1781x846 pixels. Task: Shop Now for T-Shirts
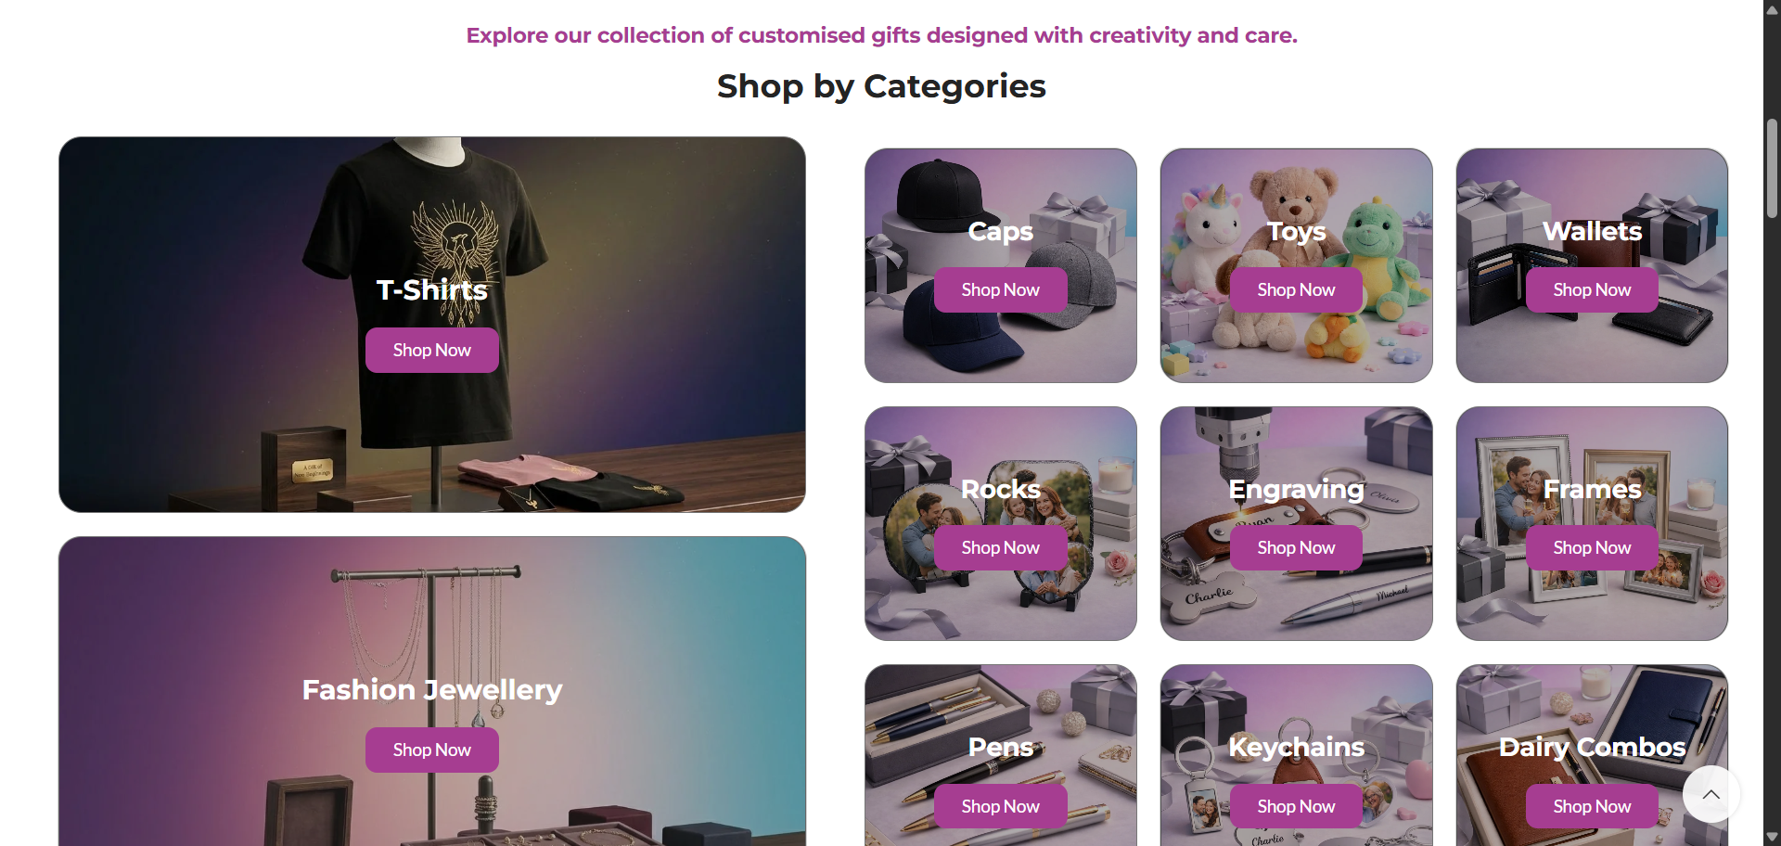pos(432,350)
